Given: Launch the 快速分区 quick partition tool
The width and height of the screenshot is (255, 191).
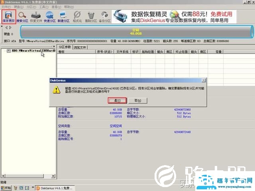Looking at the screenshot, I should [49, 17].
